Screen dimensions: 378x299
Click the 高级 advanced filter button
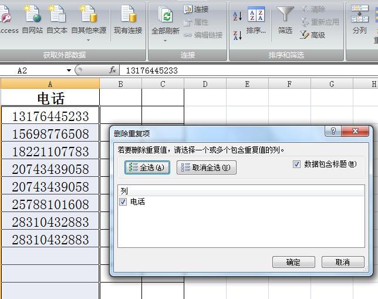point(313,35)
